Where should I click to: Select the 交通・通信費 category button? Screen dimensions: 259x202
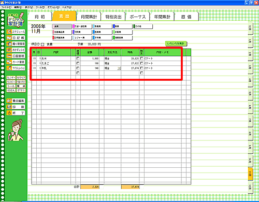[x=82, y=26]
